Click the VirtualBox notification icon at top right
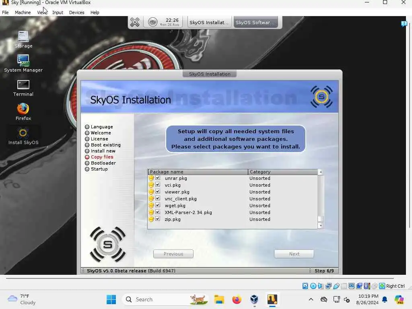Viewport: 412px width, 309px height. tap(404, 24)
